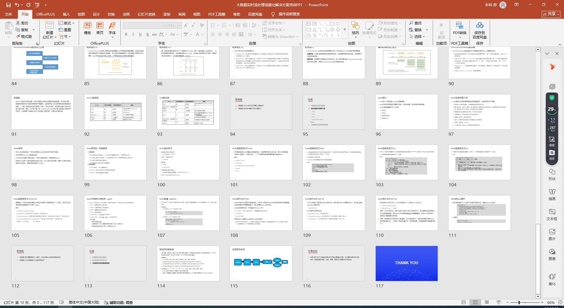Click the zoom slider in status bar
The image size is (564, 308).
519,302
